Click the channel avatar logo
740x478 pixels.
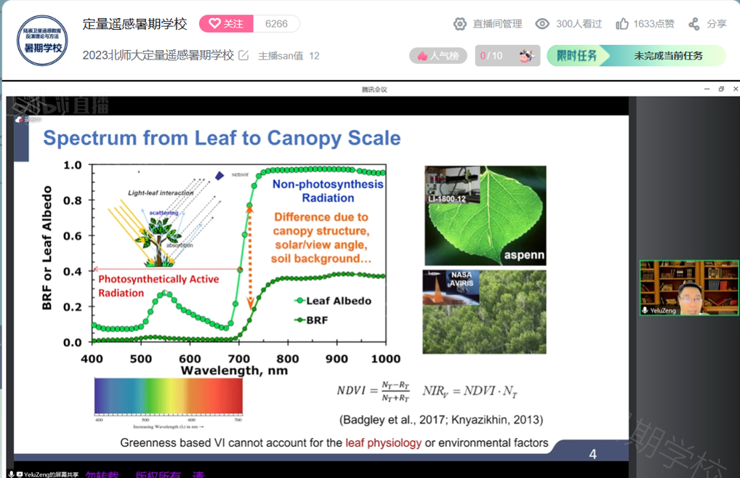[x=42, y=40]
